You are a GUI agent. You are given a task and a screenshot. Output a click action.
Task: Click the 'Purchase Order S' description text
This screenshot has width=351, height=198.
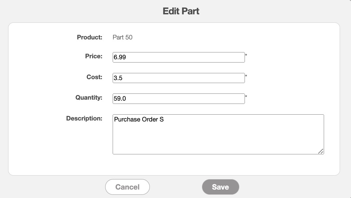[x=139, y=120]
